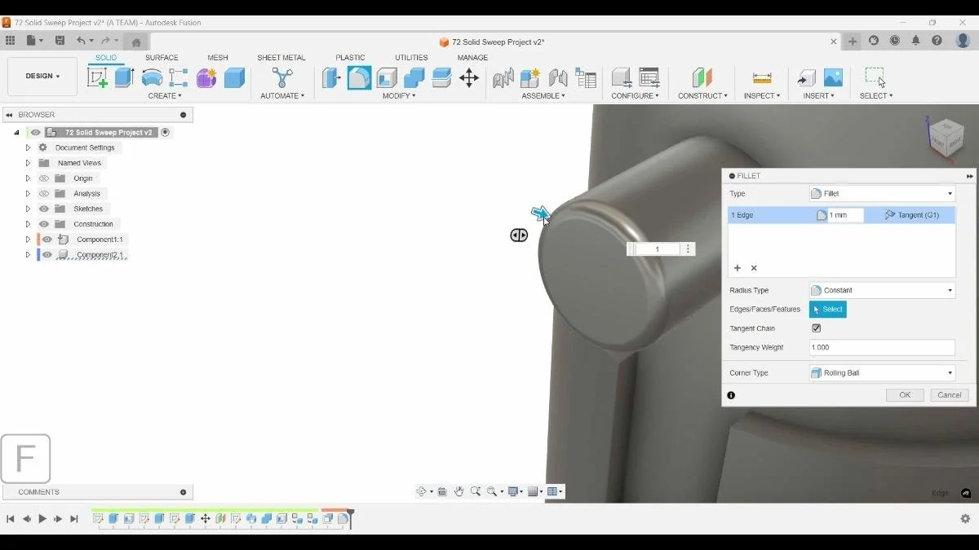Switch to the SHEET METAL tab
The width and height of the screenshot is (979, 550).
point(281,58)
